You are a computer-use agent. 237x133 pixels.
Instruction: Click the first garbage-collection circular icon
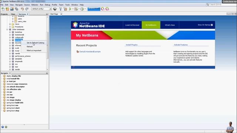pyautogui.click(x=103, y=9)
